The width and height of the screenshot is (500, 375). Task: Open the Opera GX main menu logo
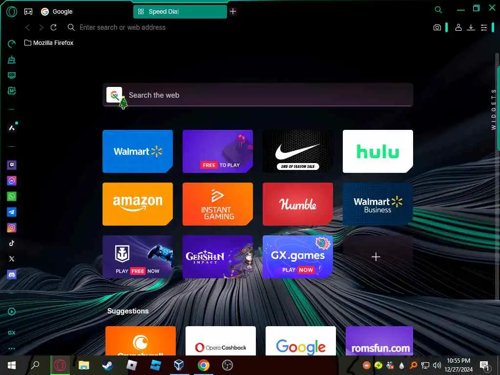coord(12,12)
